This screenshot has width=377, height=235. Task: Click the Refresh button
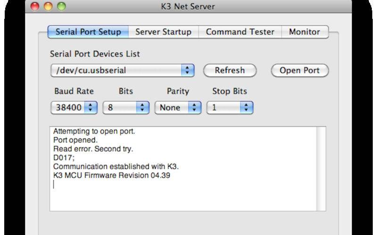point(230,70)
